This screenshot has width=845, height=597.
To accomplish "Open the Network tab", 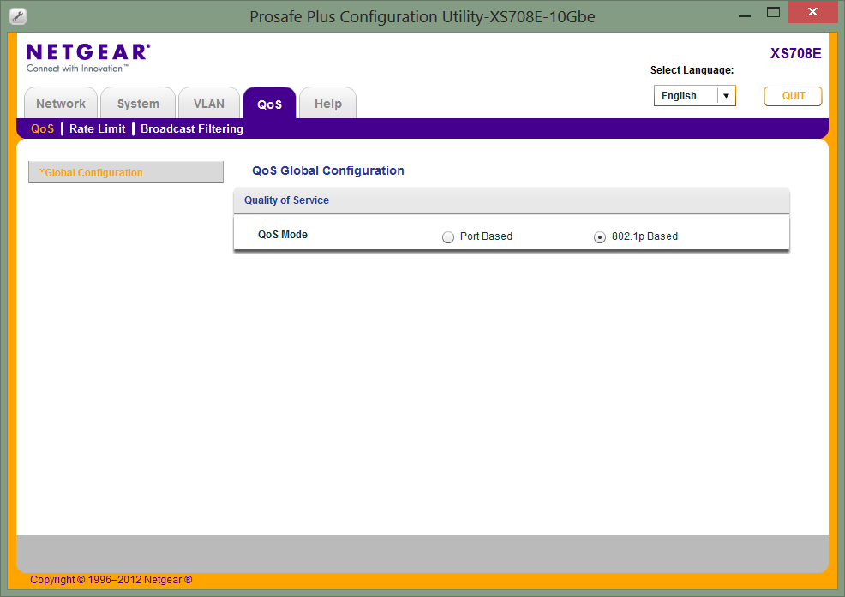I will [61, 104].
